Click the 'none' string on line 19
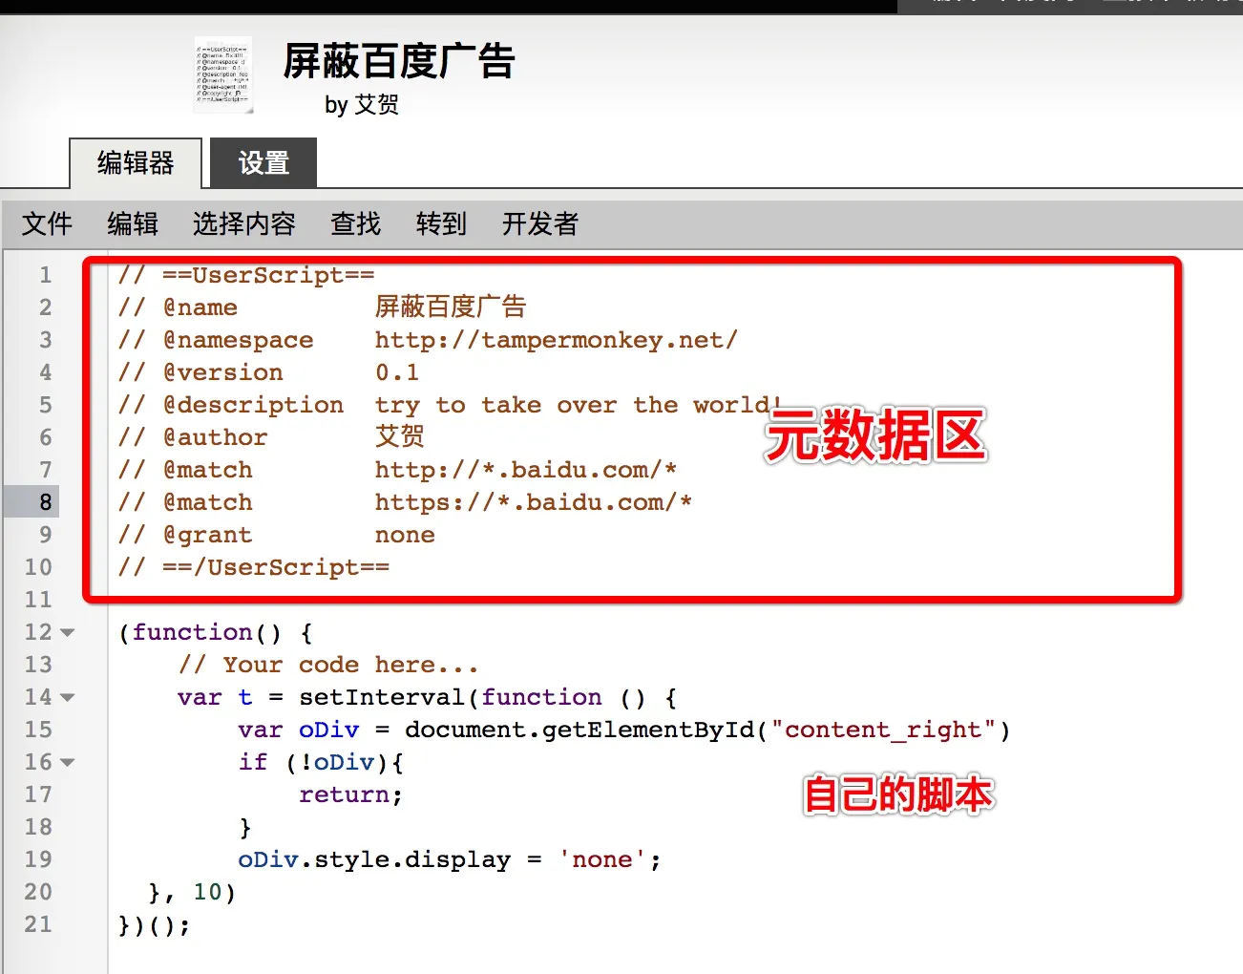1243x974 pixels. (x=601, y=859)
